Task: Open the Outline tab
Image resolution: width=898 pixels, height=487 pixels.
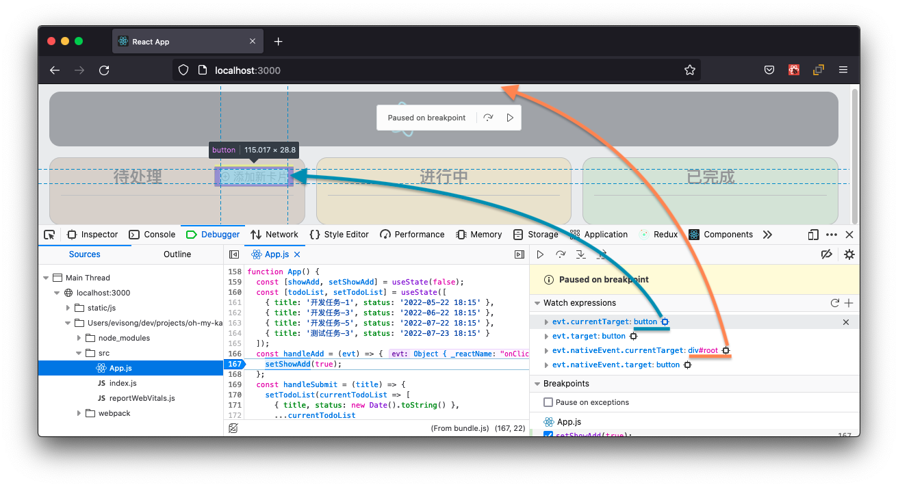Action: (177, 254)
